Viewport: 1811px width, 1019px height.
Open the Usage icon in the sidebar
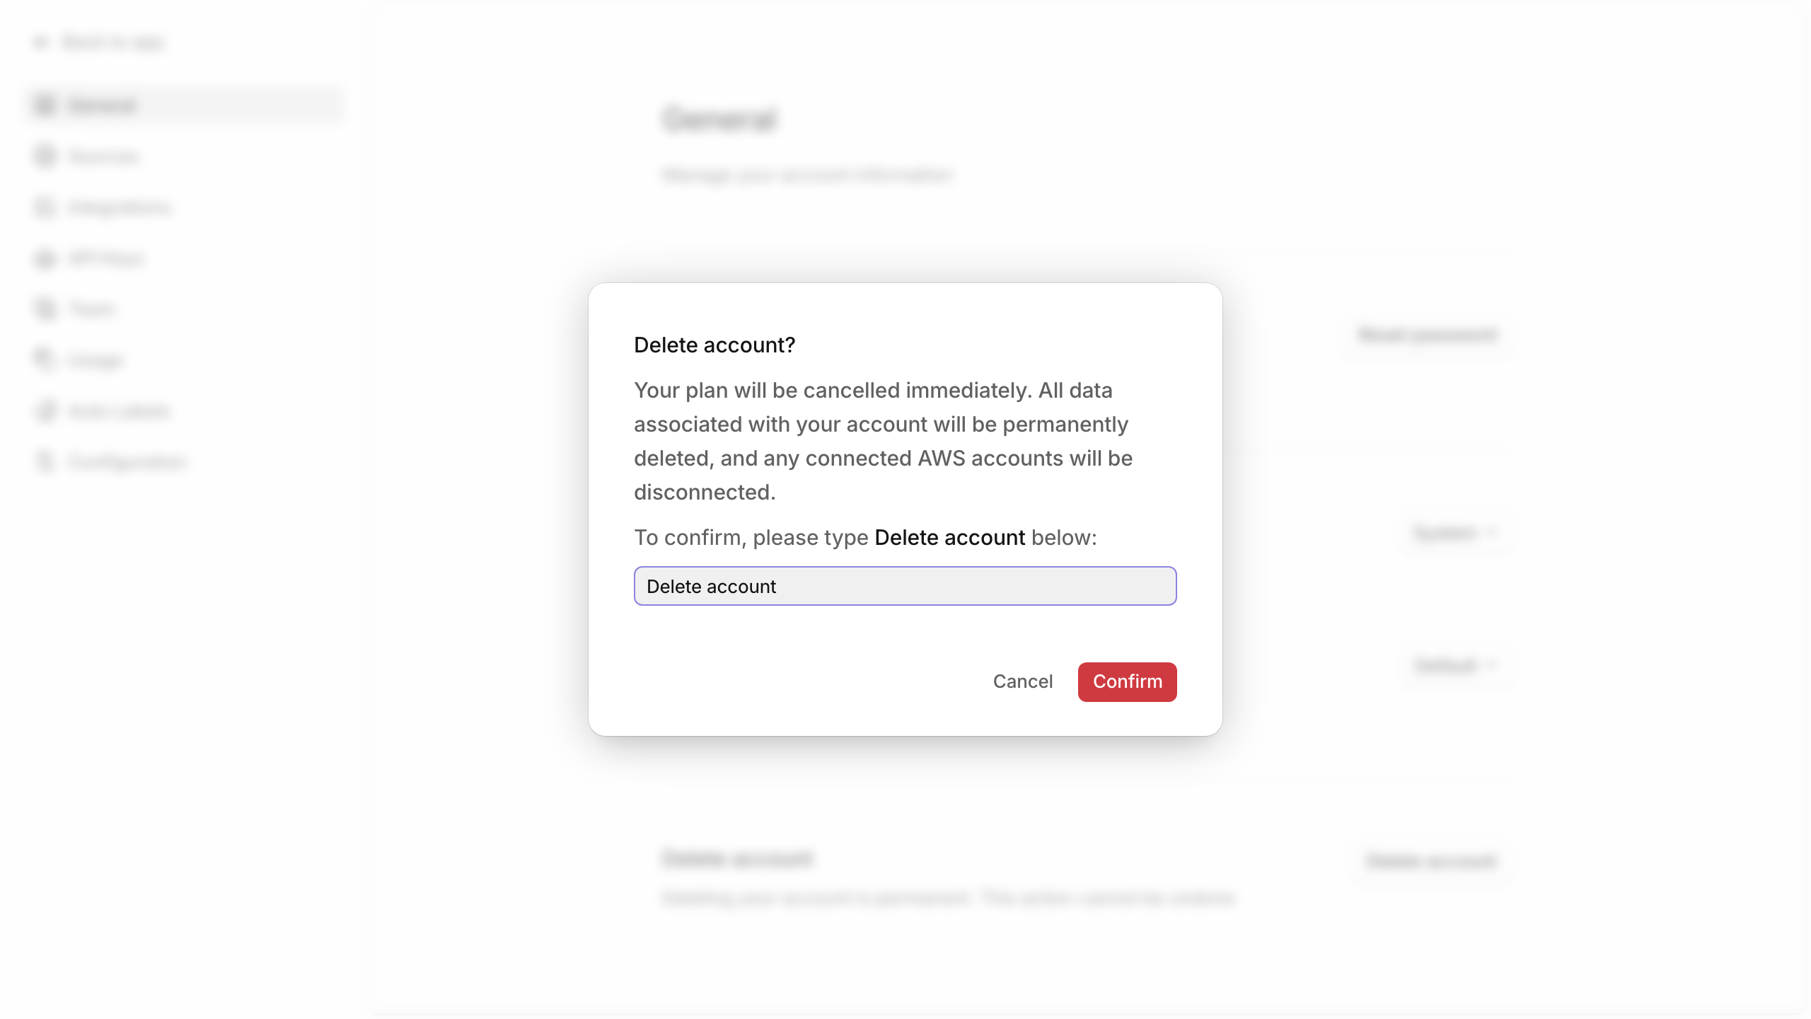tap(44, 360)
